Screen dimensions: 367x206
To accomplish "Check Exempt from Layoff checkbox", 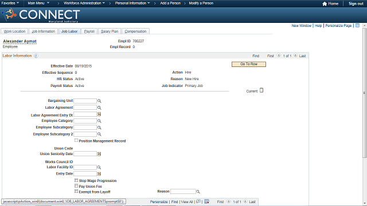I will point(76,191).
